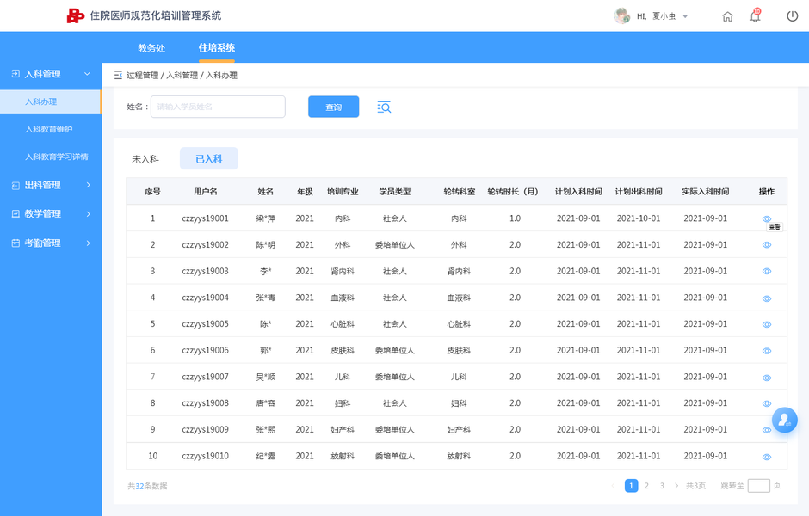Open notifications bell icon
Viewport: 809px width, 516px height.
[x=755, y=16]
